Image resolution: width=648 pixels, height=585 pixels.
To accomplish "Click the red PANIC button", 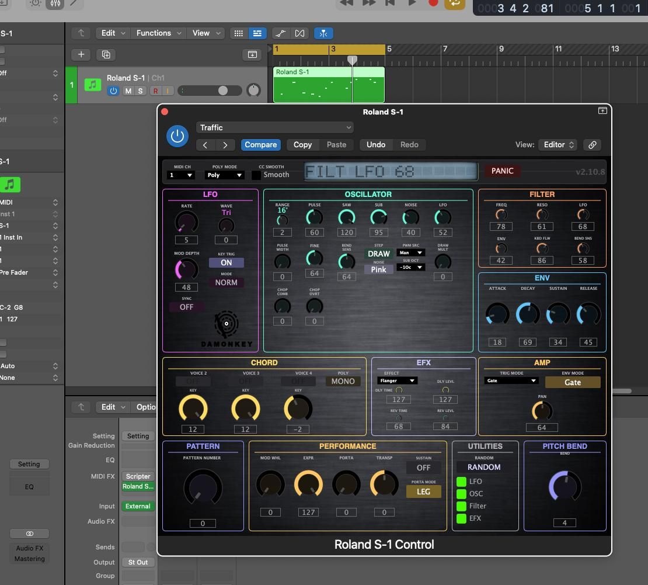I will [x=502, y=171].
